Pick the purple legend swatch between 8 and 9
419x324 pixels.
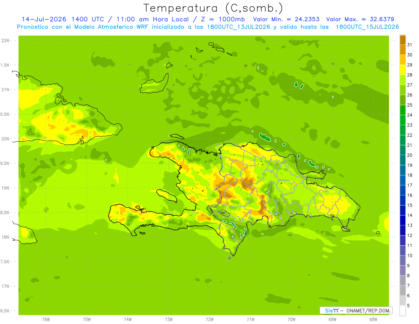pyautogui.click(x=403, y=271)
